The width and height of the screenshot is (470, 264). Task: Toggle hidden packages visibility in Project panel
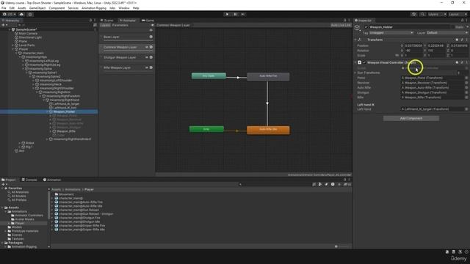coord(347,184)
